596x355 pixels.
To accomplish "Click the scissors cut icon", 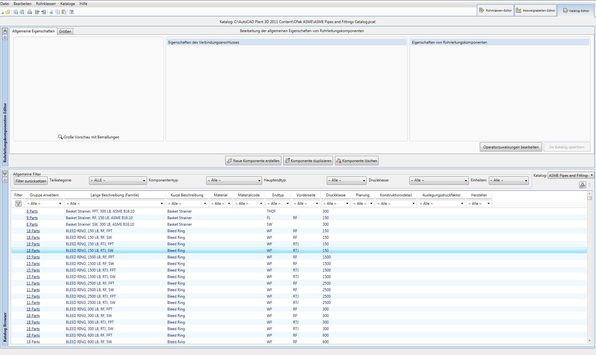I will tap(51, 12).
